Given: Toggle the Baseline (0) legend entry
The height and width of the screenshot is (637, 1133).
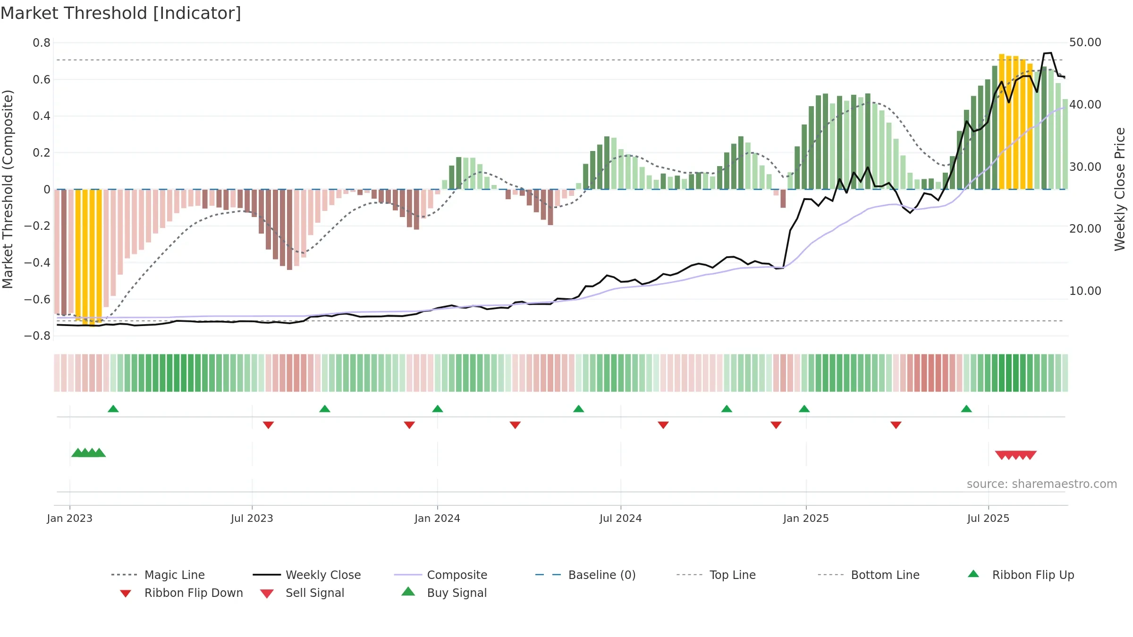Looking at the screenshot, I should 585,575.
